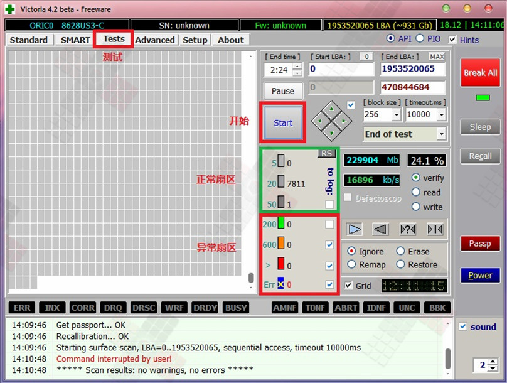
Task: Open the block size dropdown
Action: (x=396, y=115)
